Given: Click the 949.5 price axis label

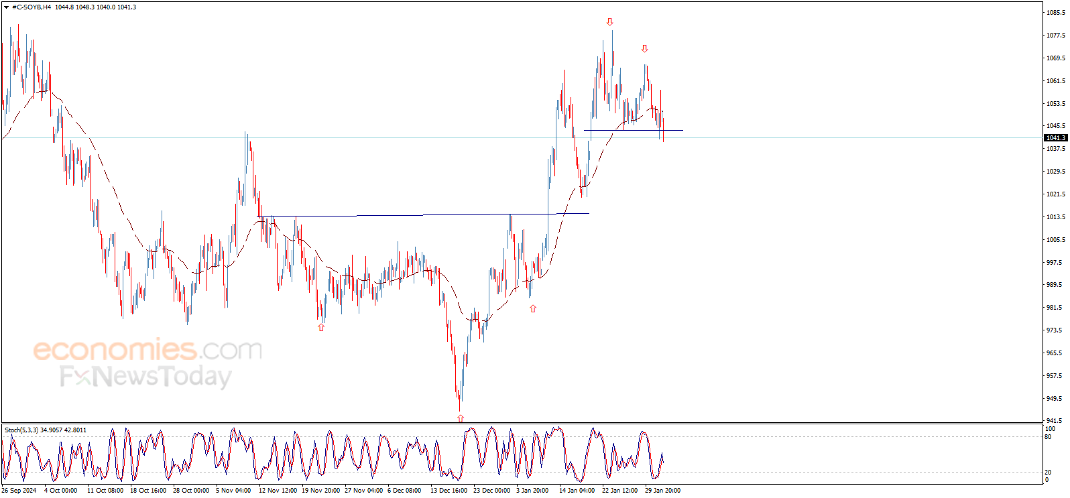Looking at the screenshot, I should coord(1055,399).
